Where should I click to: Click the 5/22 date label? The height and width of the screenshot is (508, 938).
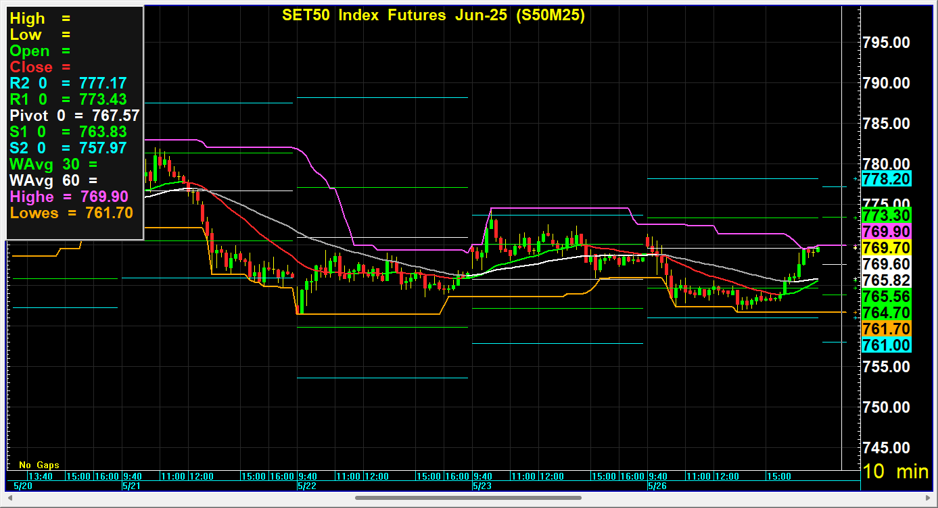tap(307, 486)
